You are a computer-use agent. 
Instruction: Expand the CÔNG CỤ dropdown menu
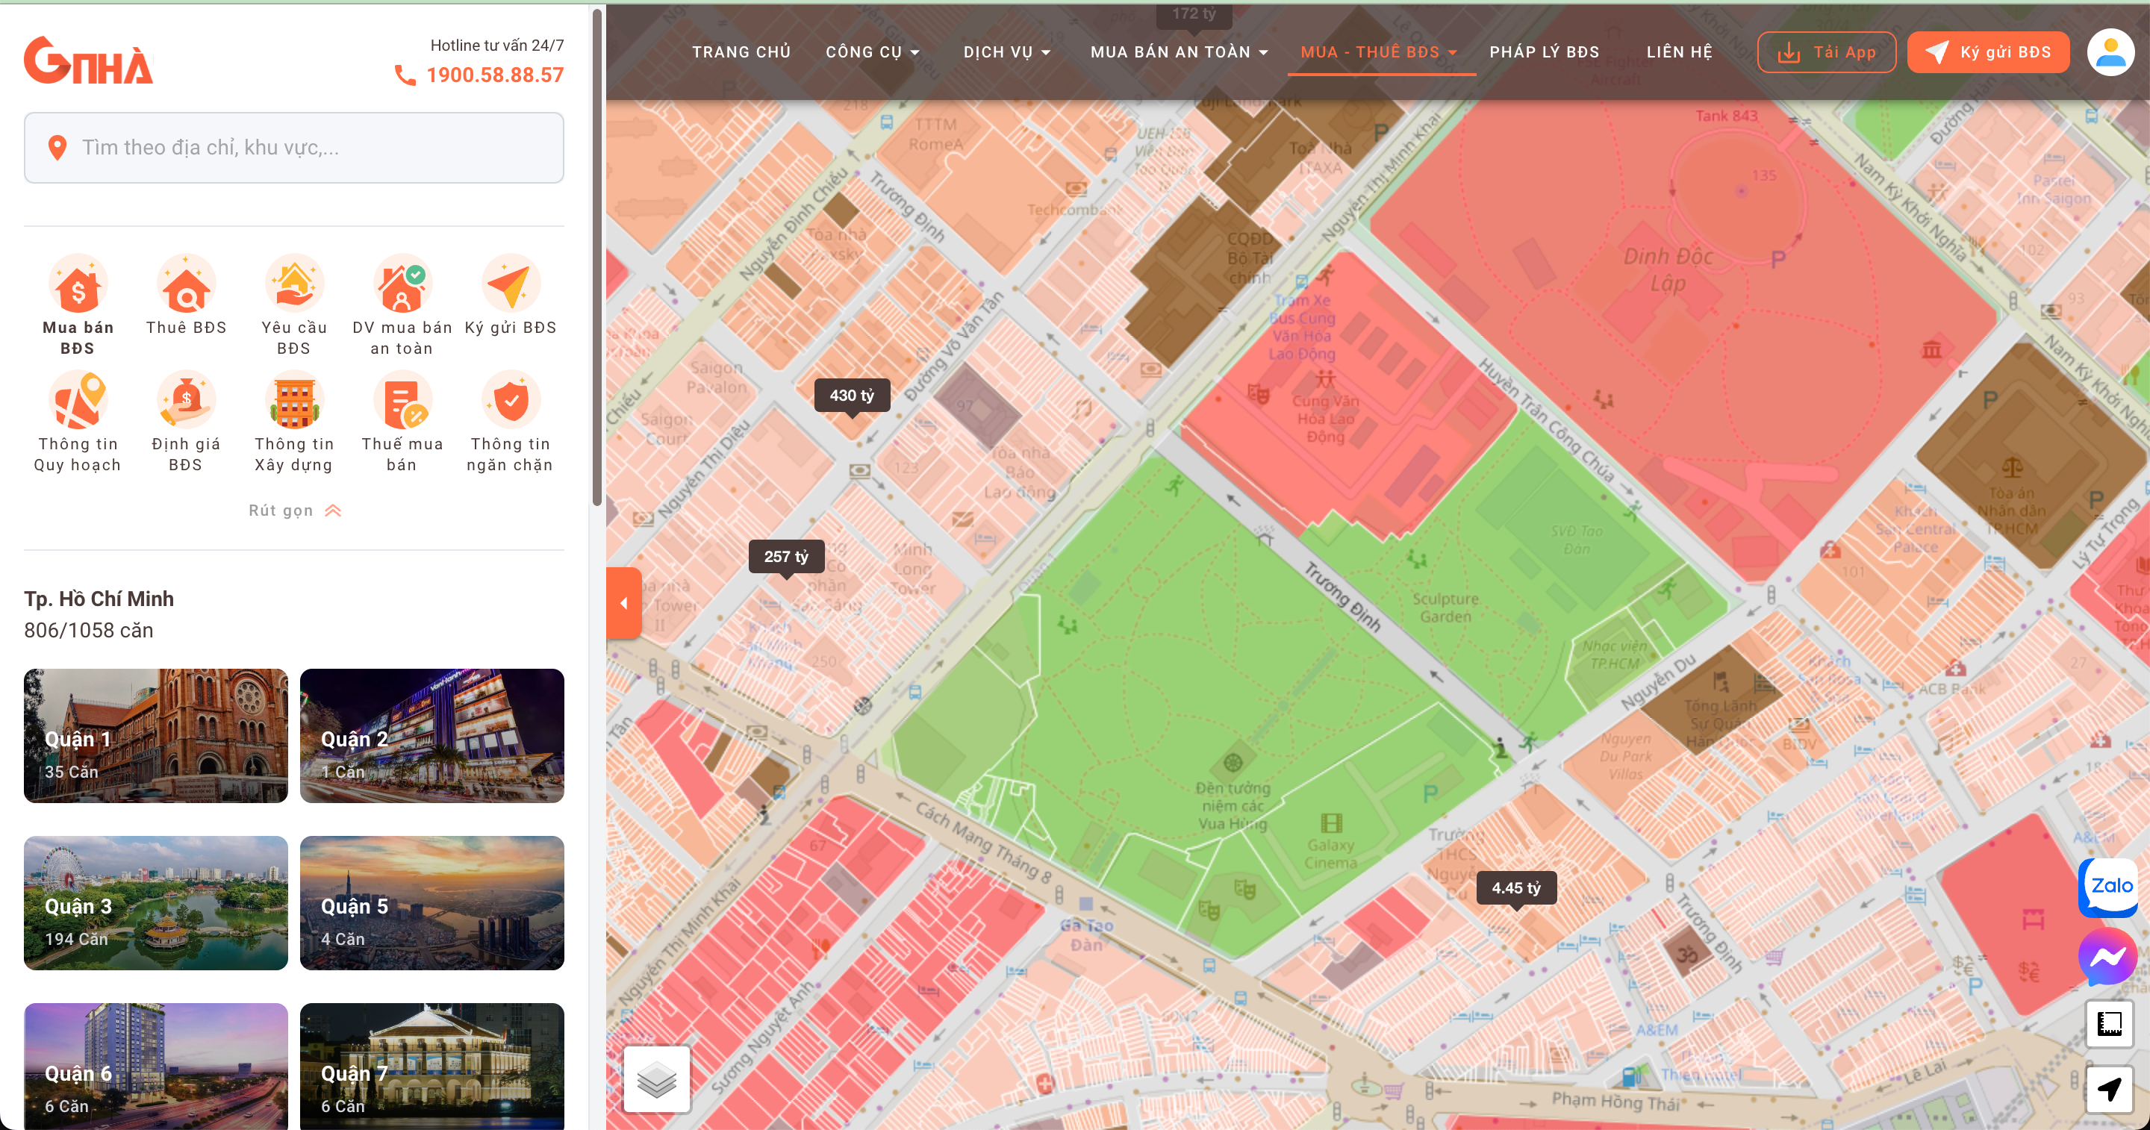pos(872,51)
